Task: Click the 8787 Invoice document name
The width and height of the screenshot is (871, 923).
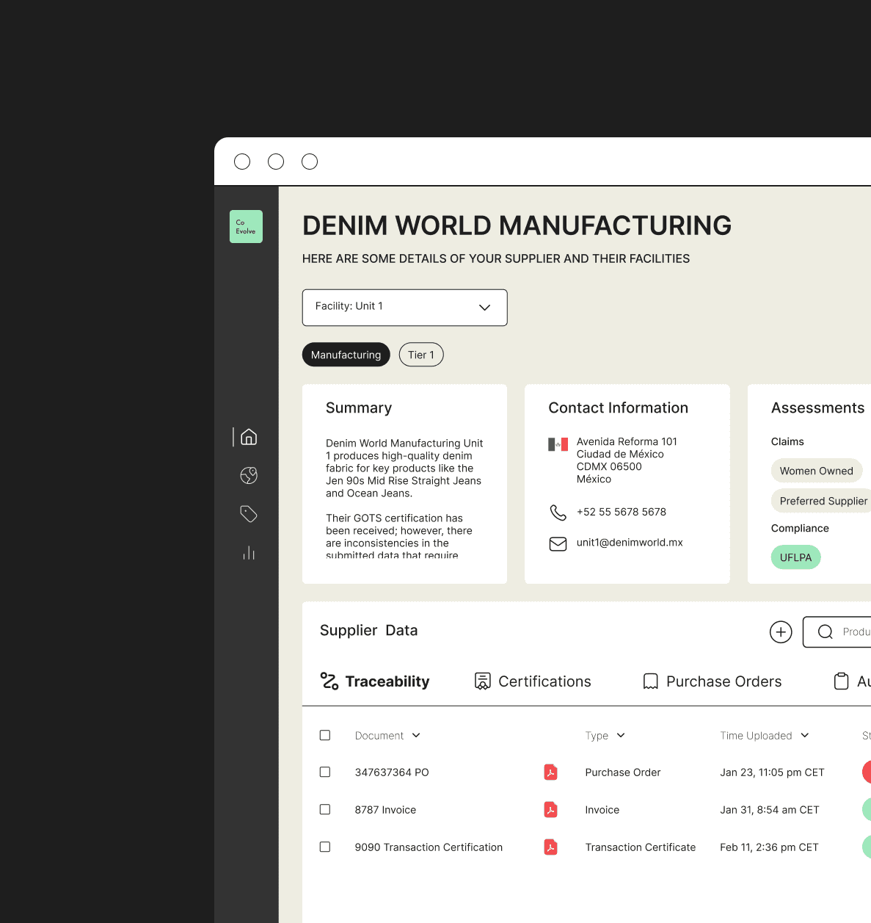Action: click(x=385, y=810)
